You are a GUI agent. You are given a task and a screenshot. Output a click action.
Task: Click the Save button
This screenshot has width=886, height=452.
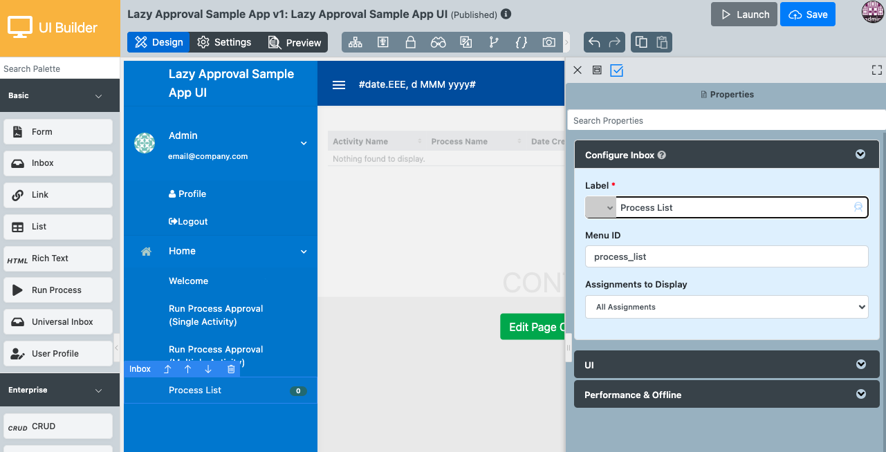click(x=807, y=15)
